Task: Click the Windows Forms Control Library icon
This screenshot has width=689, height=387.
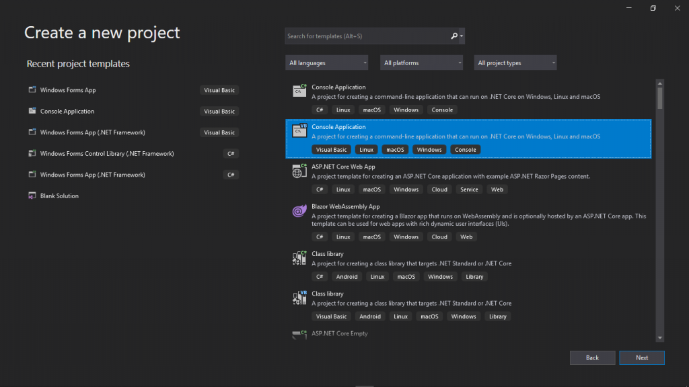Action: 32,153
